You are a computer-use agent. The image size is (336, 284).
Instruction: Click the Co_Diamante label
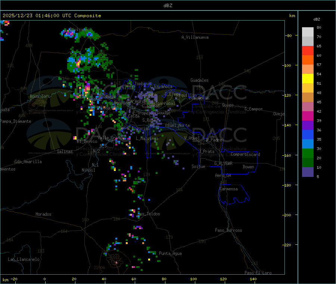[34, 112]
